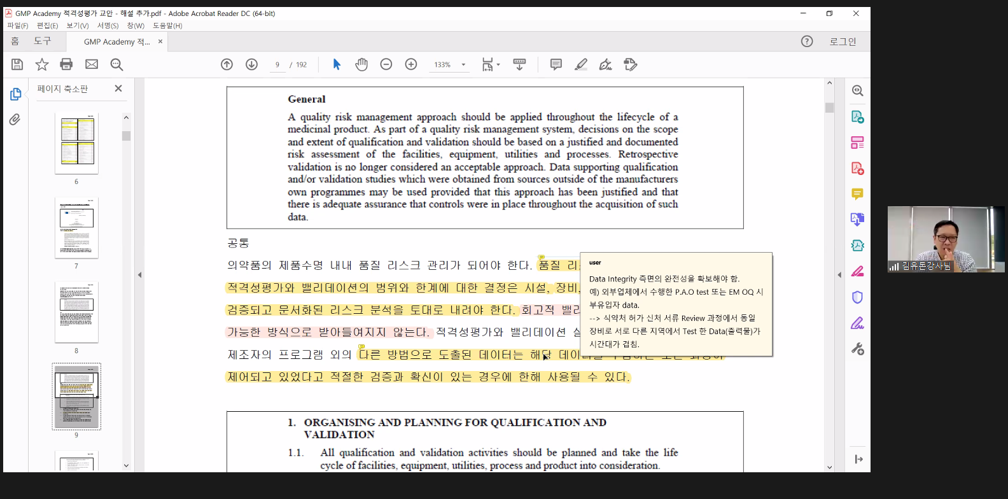Activate the selection arrow tool

tap(337, 64)
